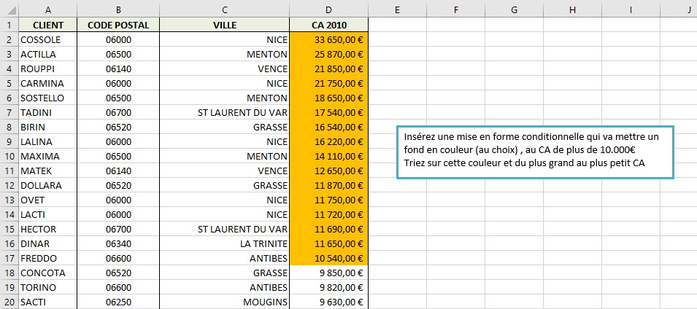Select the CA 2010 header cell
Viewport: 697px width, 309px height.
tap(328, 25)
